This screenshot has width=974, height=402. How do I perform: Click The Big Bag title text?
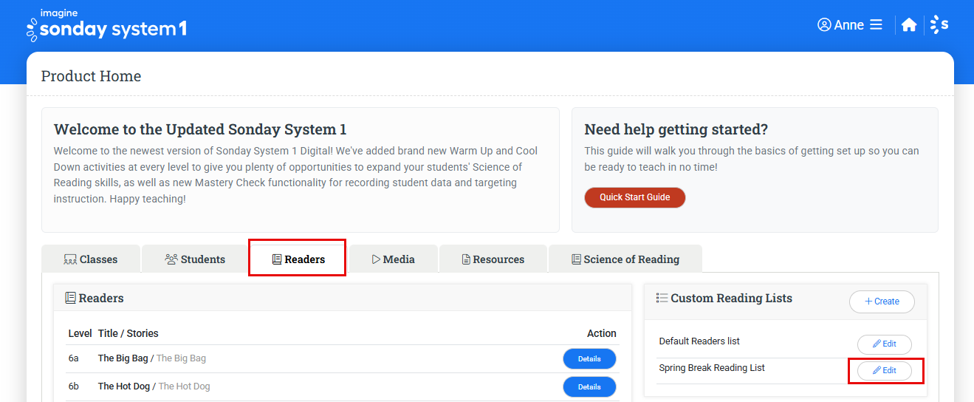(x=123, y=358)
